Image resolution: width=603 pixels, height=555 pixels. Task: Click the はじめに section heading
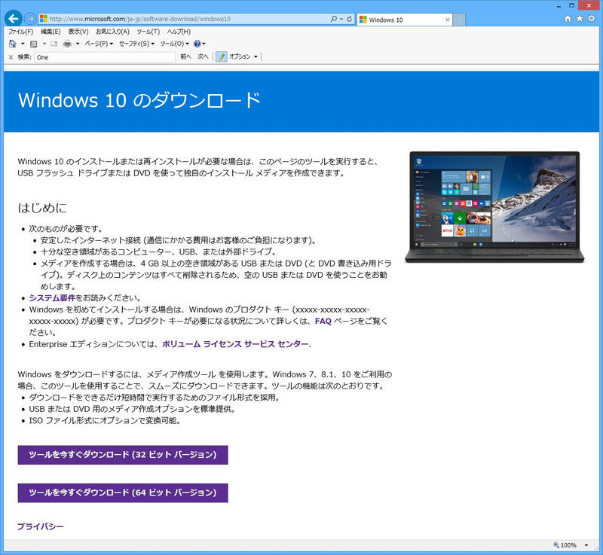(x=42, y=208)
